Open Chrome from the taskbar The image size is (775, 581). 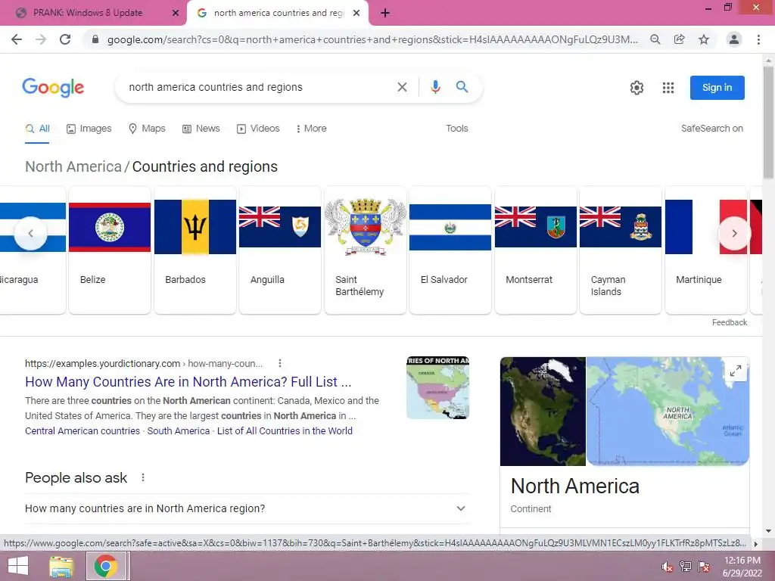pyautogui.click(x=106, y=566)
